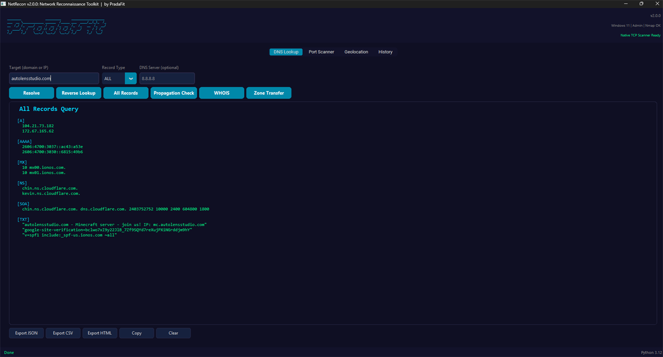Export results as JSON
The width and height of the screenshot is (663, 357).
[27, 333]
